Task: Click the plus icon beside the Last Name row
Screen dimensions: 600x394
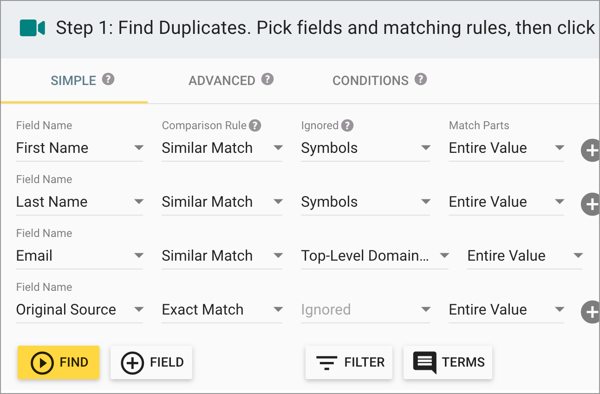Action: (592, 204)
